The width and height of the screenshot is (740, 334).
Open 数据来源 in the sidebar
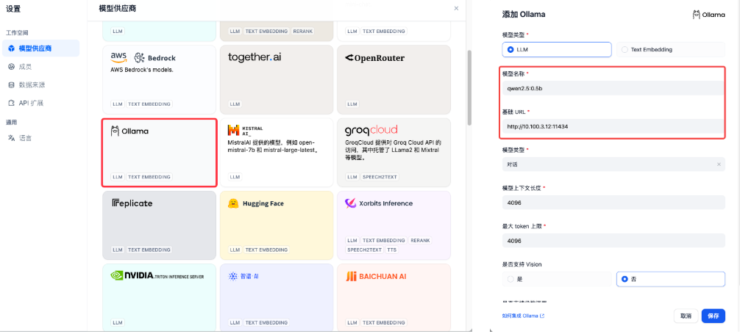41,85
